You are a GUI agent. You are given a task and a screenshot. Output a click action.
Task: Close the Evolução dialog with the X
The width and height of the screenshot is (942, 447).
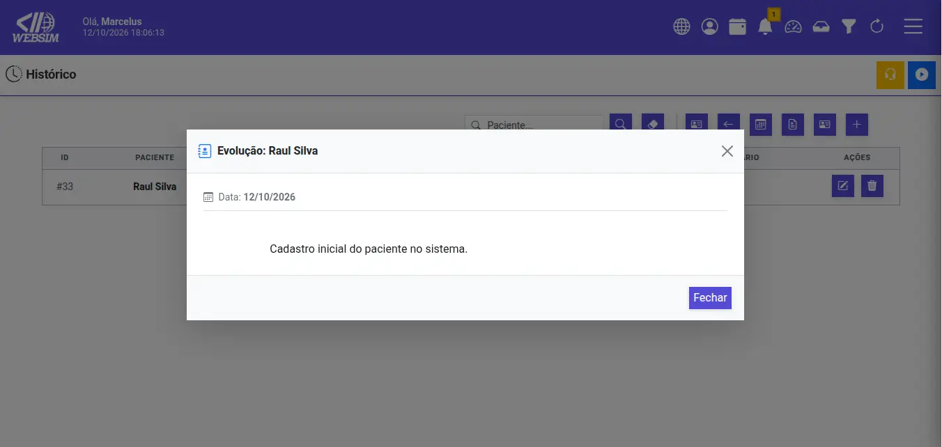(x=727, y=151)
